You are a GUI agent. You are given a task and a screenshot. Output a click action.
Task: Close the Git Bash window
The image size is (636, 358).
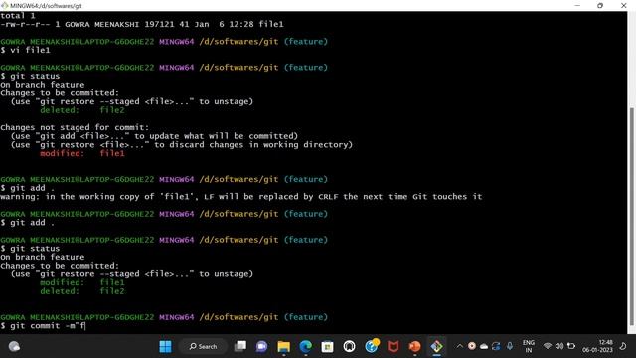624,5
